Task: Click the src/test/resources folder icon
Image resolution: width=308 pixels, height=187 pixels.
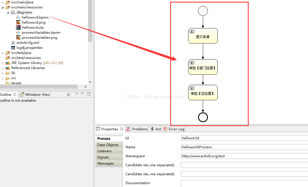Action: 8,58
